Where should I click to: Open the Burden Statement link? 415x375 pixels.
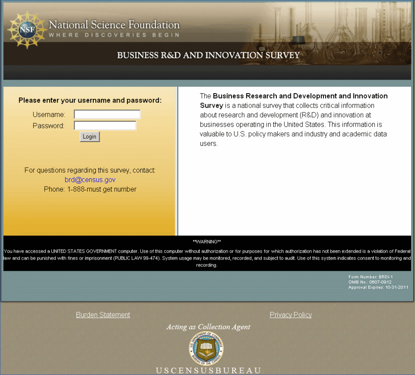(103, 315)
